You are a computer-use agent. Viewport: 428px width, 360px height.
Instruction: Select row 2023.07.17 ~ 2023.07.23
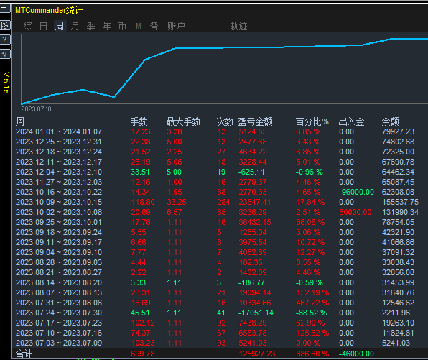coord(217,323)
